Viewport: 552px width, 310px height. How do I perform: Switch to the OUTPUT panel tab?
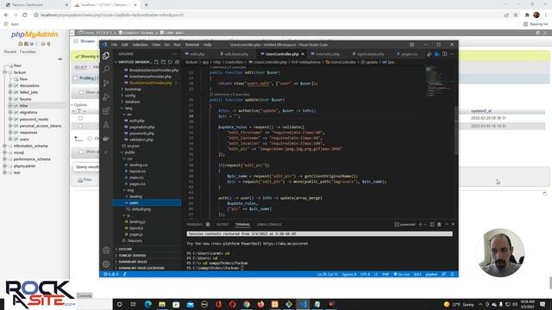click(223, 224)
